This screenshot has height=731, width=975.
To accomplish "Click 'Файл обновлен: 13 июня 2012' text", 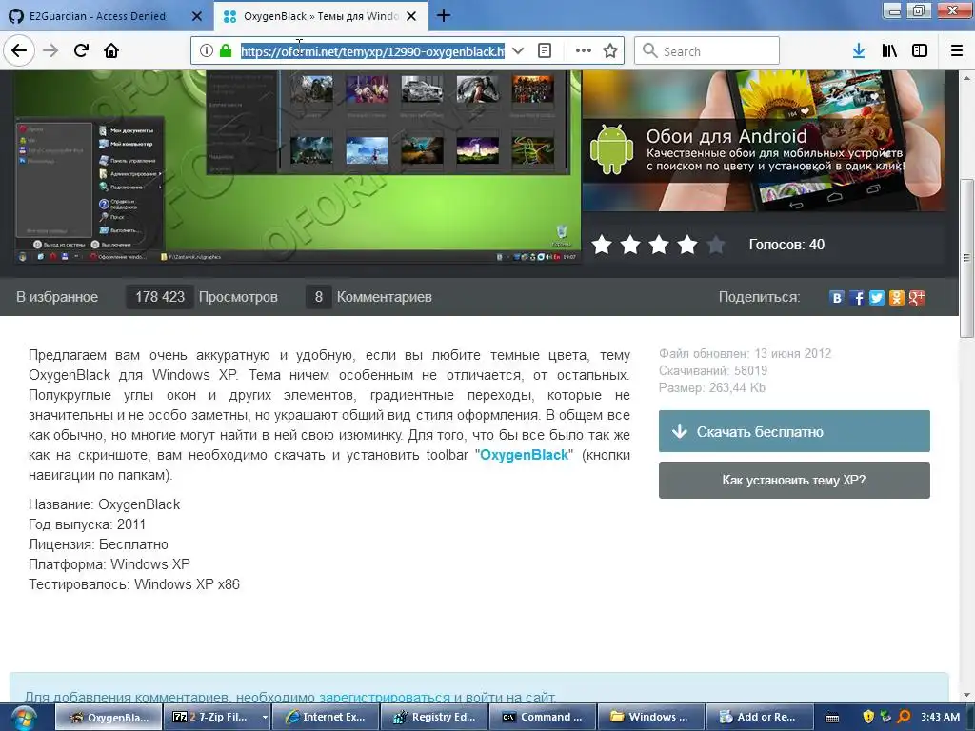I will coord(745,353).
